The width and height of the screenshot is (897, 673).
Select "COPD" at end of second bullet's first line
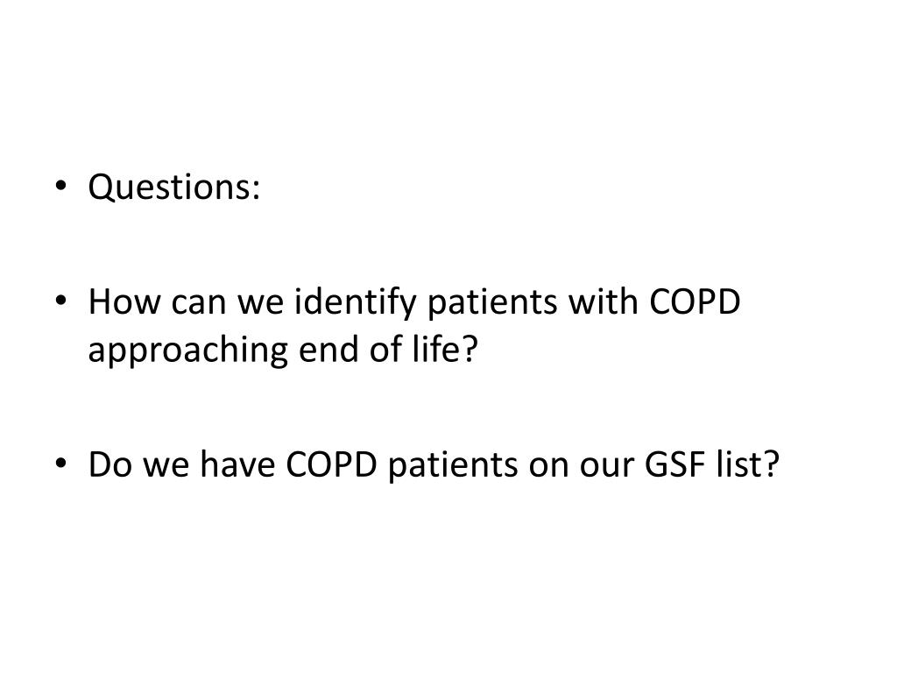(x=695, y=301)
